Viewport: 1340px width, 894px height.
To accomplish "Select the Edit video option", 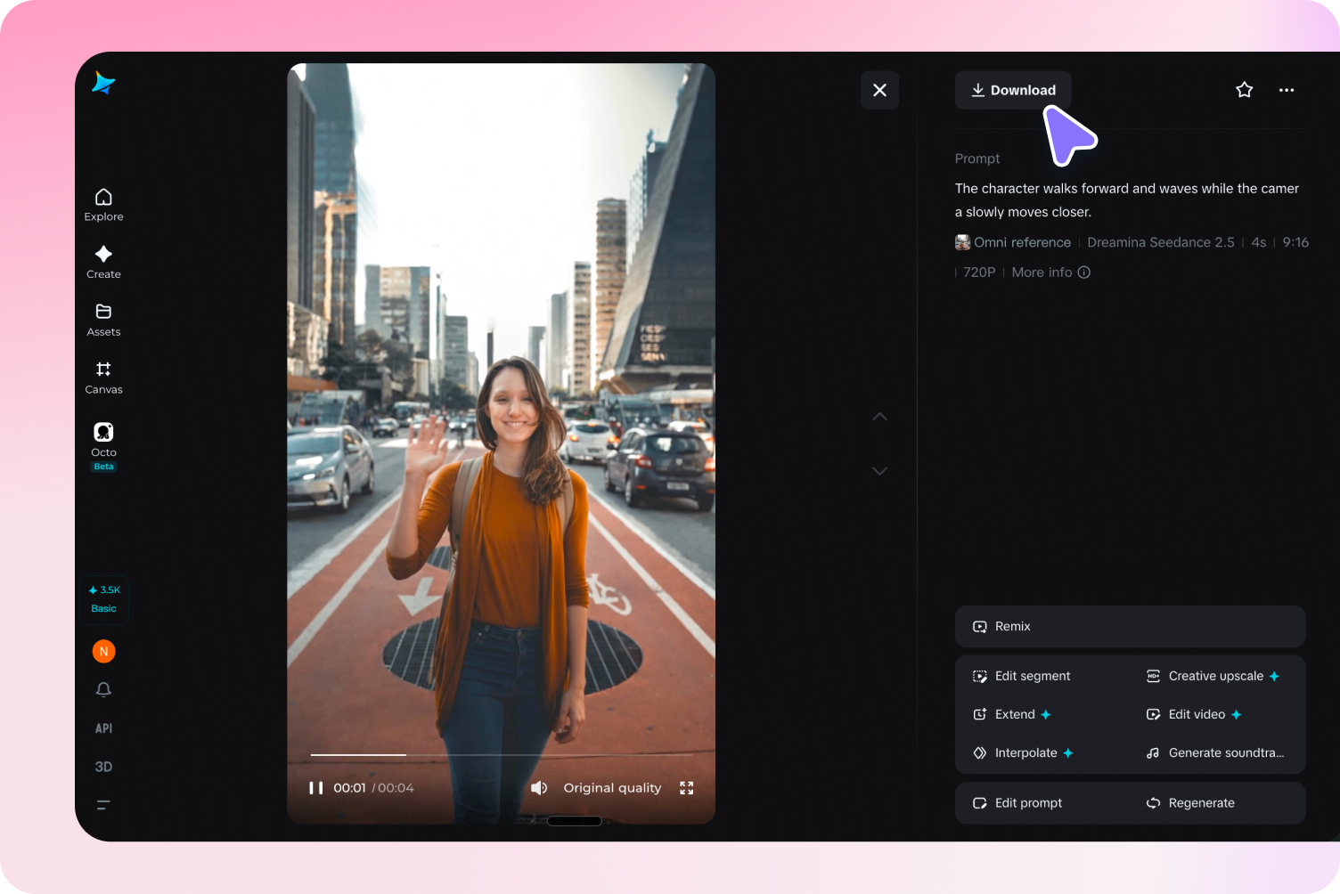I will pos(1195,714).
